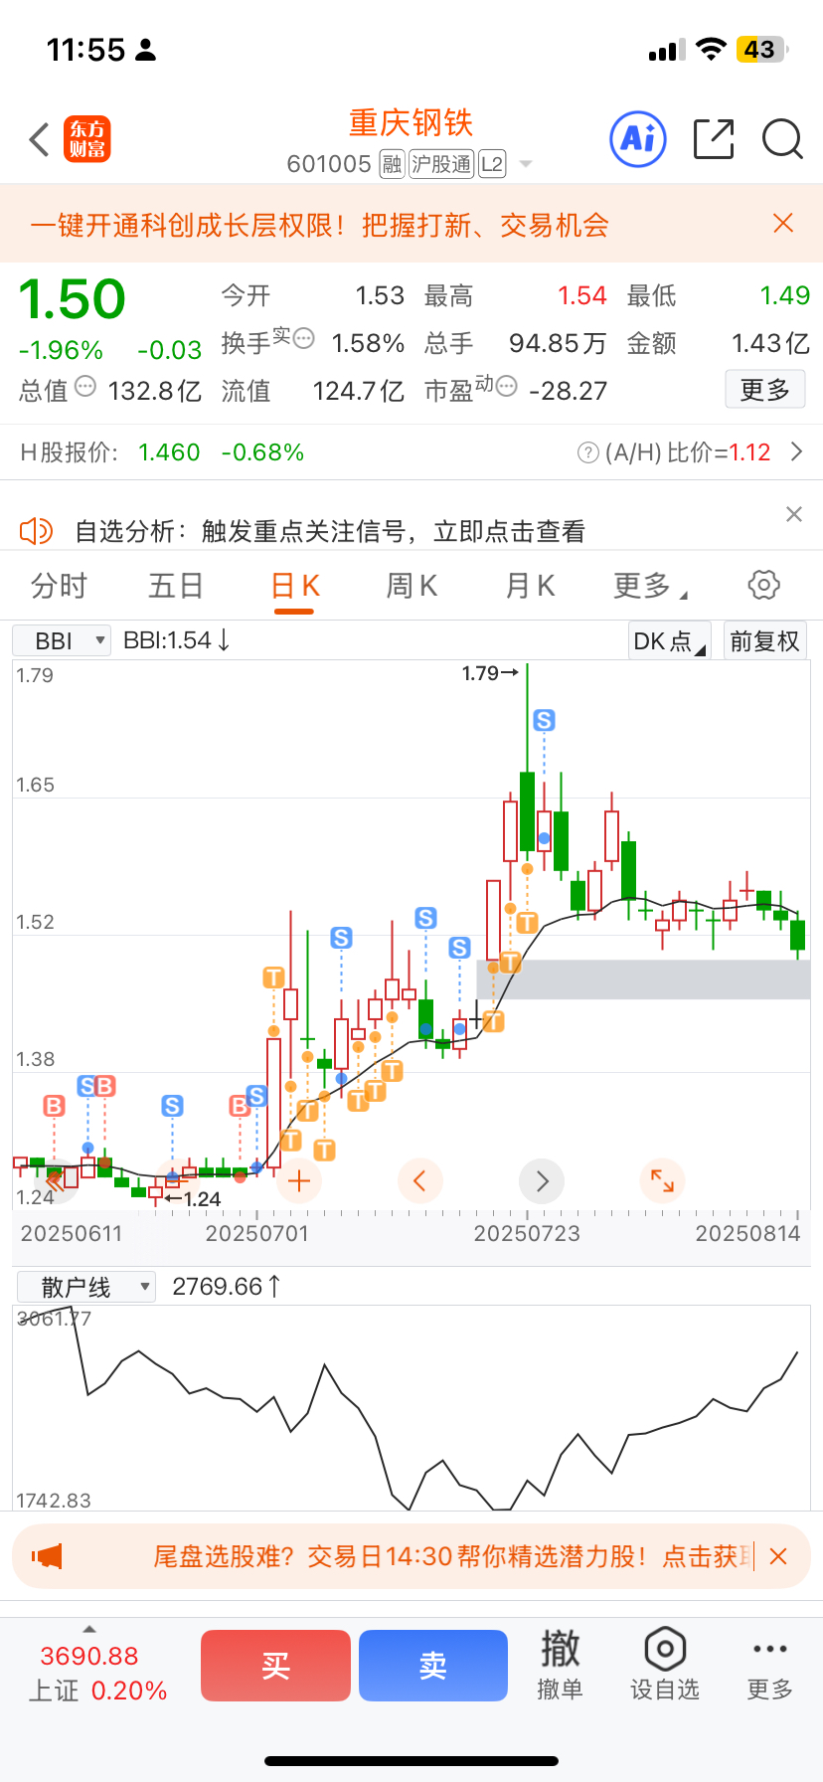Tap the 换手 info icon
This screenshot has width=823, height=1782.
pos(304,338)
